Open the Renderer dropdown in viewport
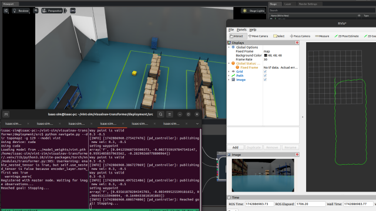The width and height of the screenshot is (376, 211). tap(21, 11)
